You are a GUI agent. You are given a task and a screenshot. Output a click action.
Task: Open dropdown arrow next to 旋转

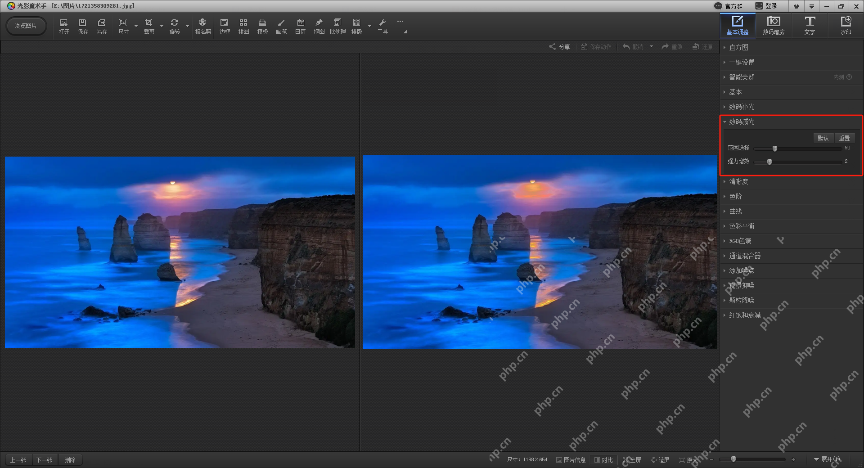[187, 26]
